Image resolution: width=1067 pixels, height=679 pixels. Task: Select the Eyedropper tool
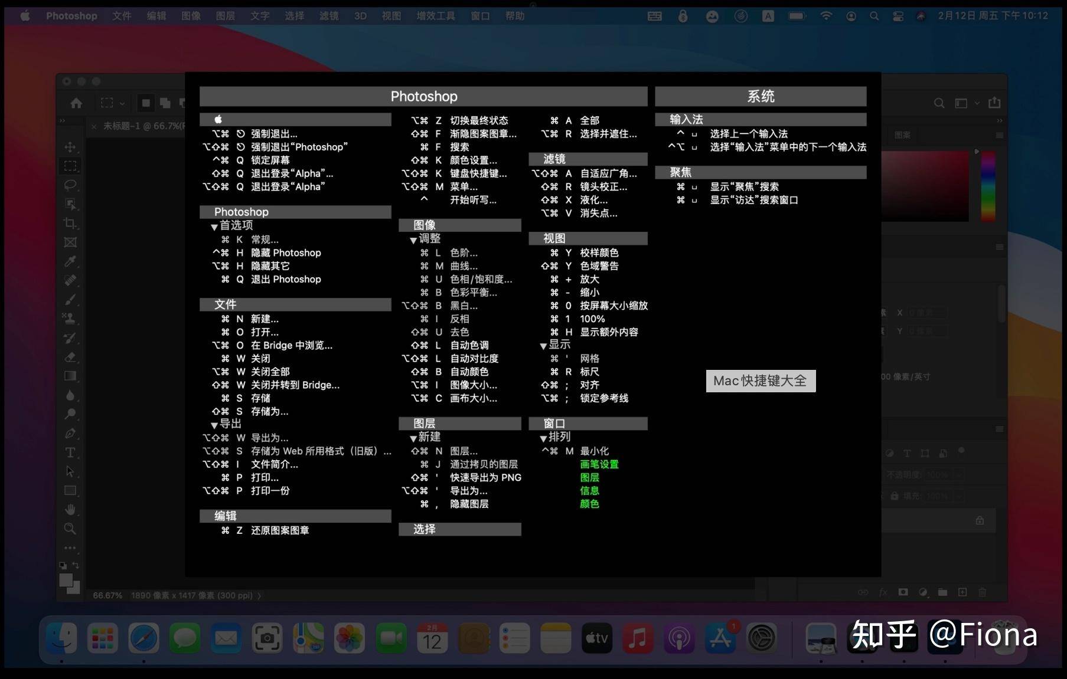(70, 261)
